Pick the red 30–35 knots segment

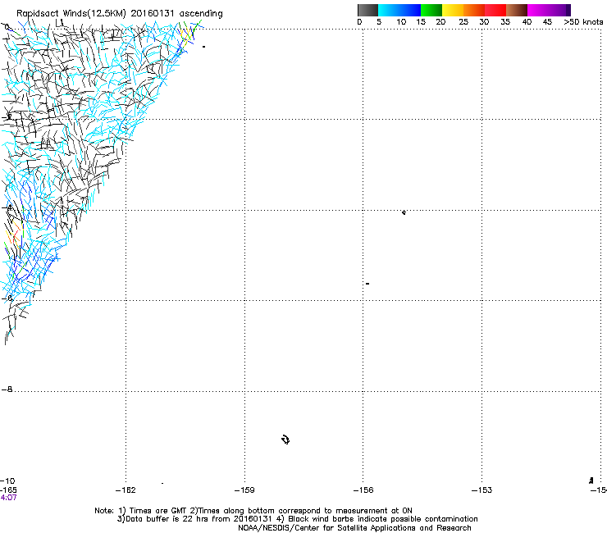(495, 10)
